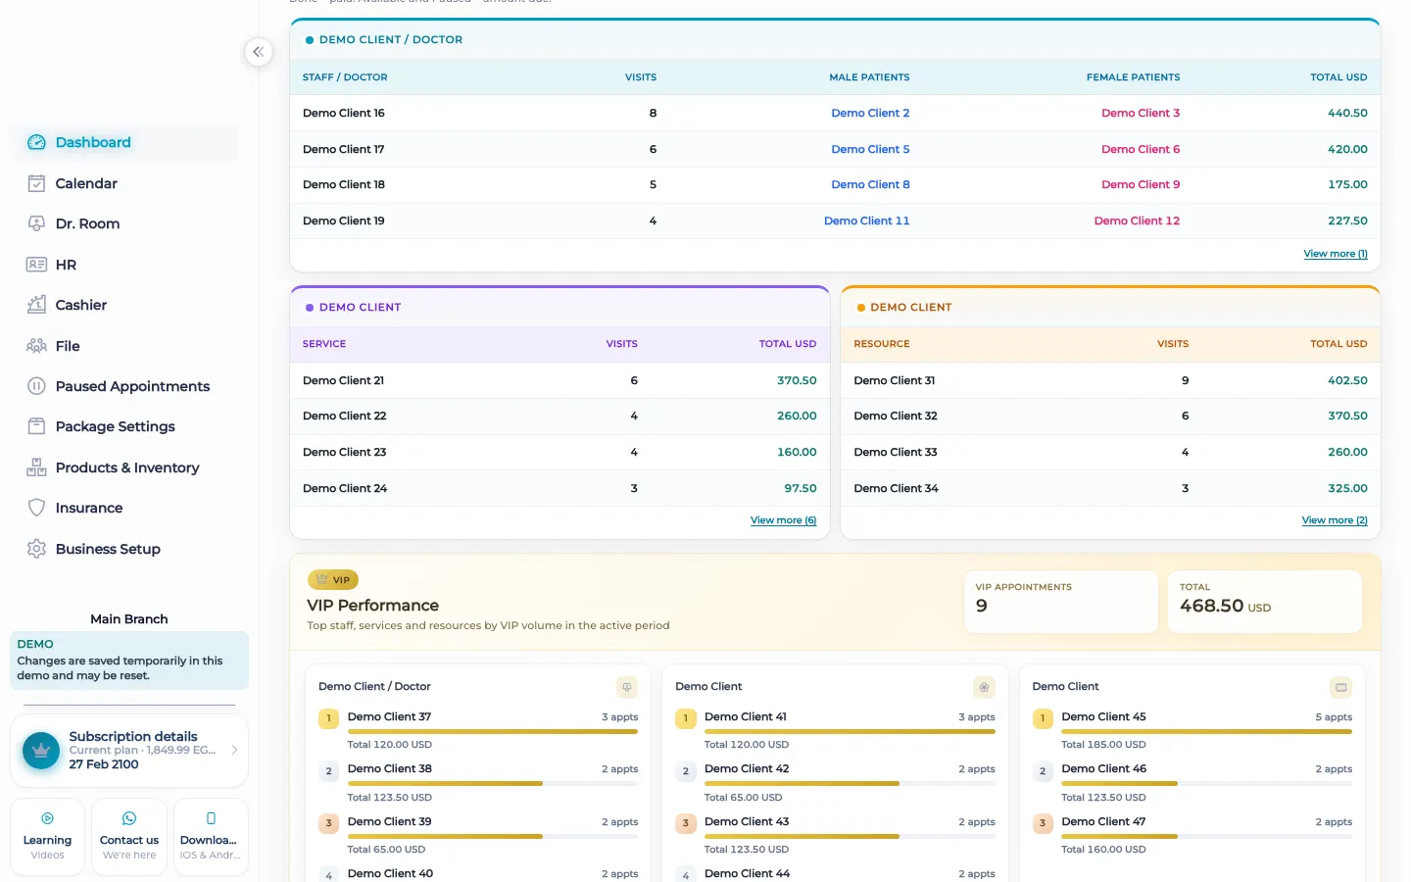Click the MALE PATIENTS column header
The image size is (1411, 882).
(869, 77)
